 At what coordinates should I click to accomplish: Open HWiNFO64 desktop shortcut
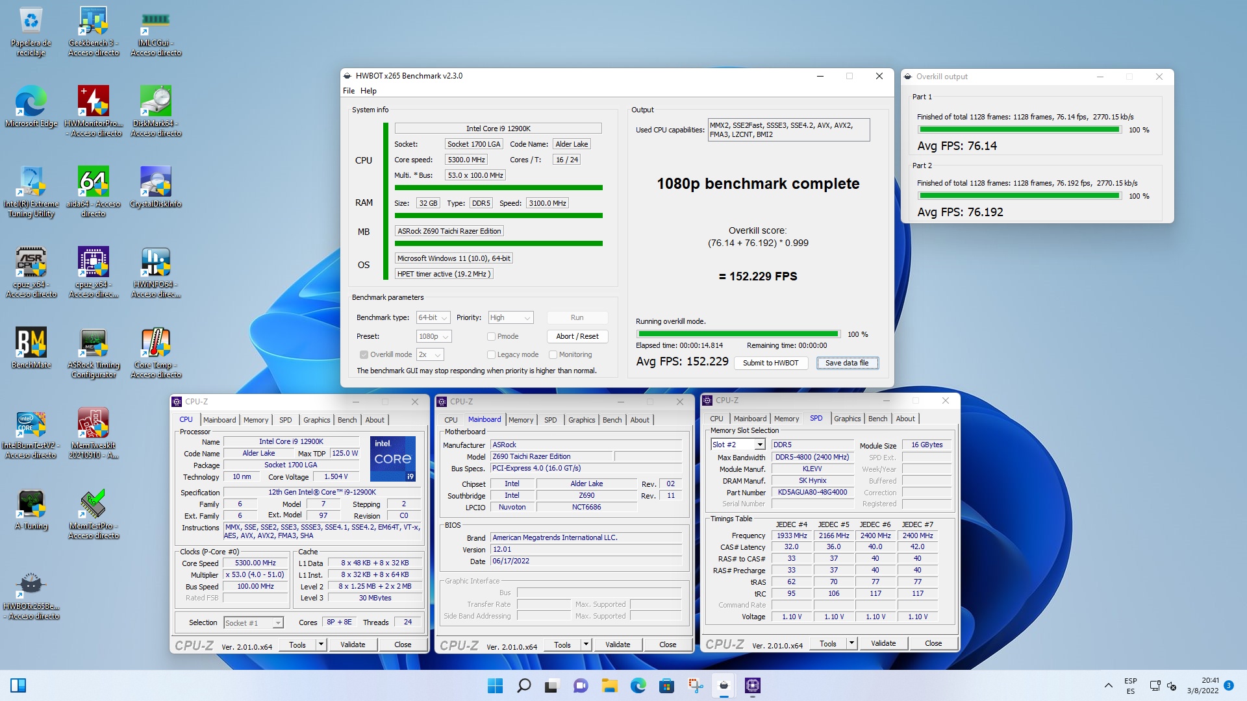tap(156, 273)
